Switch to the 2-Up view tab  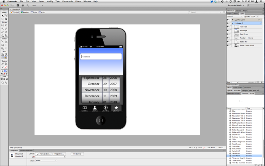pos(34,12)
